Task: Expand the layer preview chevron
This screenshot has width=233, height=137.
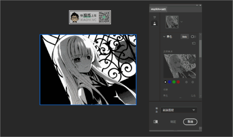Action: click(x=181, y=22)
